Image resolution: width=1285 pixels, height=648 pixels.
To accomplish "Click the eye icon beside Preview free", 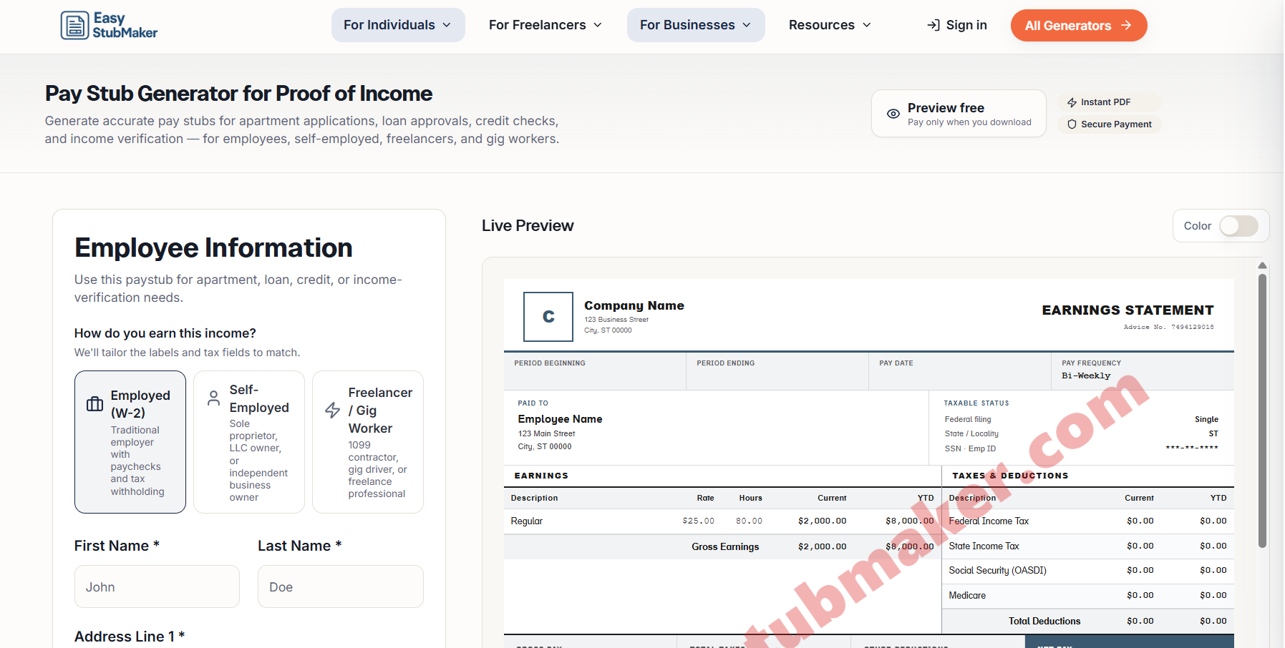I will [x=893, y=114].
